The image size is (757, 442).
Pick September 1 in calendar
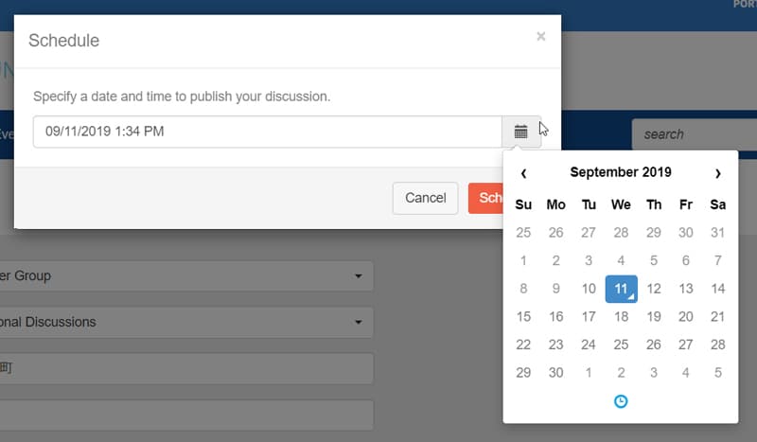(x=523, y=261)
